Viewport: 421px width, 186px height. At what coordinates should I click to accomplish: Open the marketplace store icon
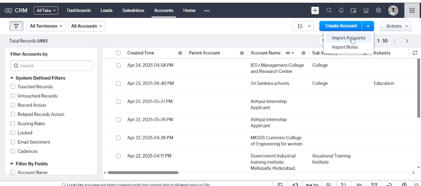point(366,10)
